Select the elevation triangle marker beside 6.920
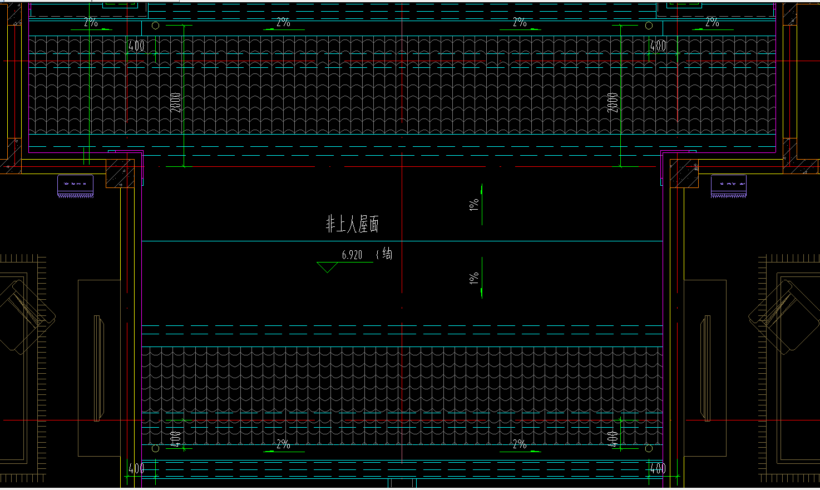820x490 pixels. coord(327,268)
